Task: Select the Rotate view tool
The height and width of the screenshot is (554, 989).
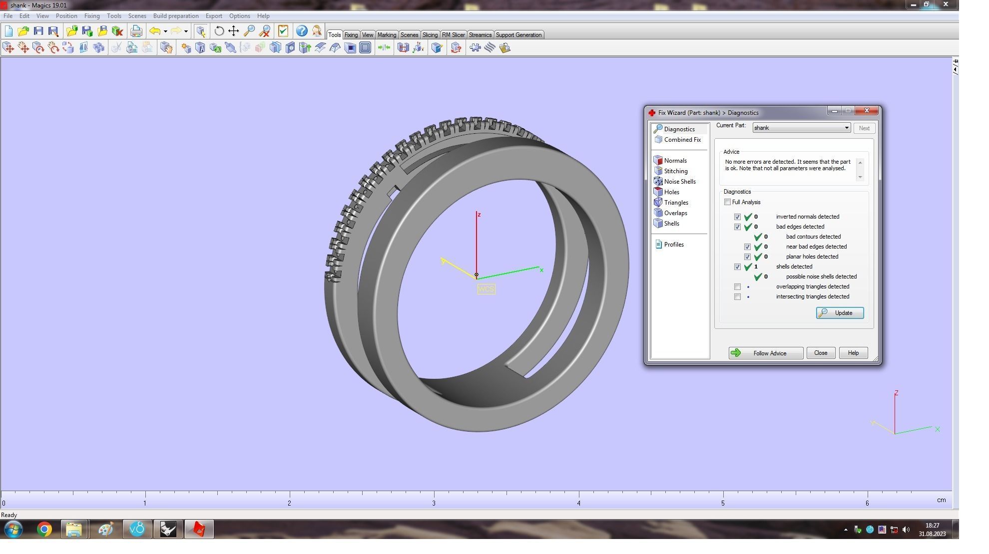Action: coord(219,31)
